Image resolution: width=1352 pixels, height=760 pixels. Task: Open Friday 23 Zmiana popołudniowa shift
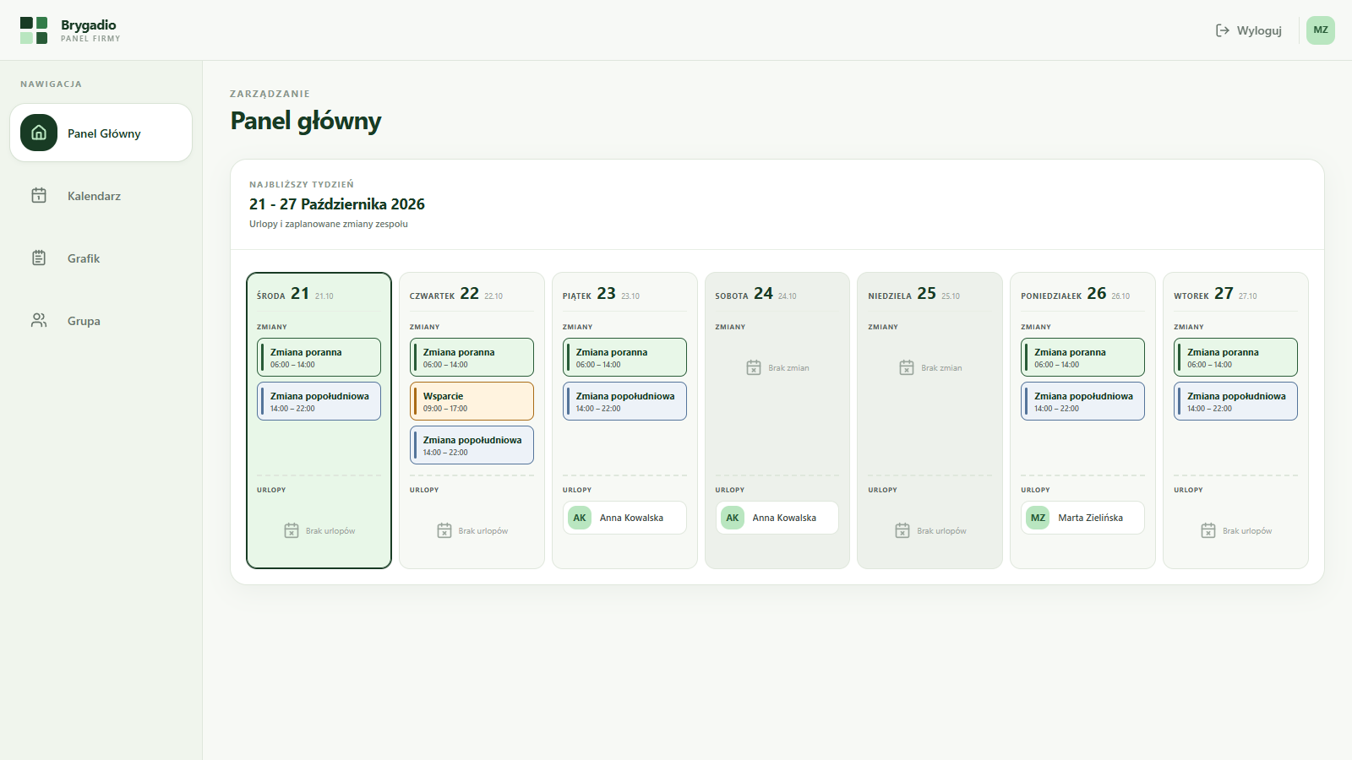click(624, 401)
